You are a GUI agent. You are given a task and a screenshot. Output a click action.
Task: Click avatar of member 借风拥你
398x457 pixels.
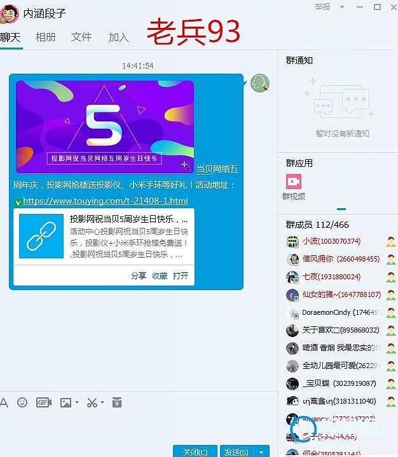[x=292, y=260]
